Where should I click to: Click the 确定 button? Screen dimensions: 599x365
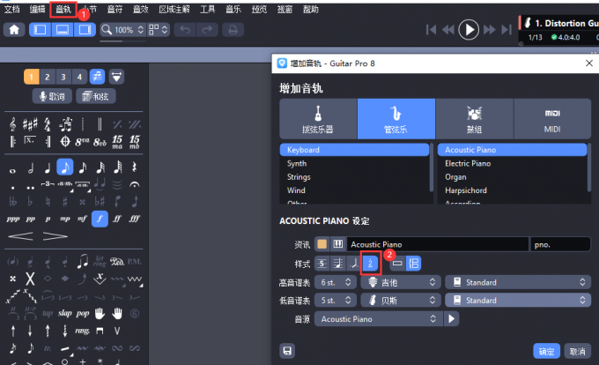click(x=546, y=351)
